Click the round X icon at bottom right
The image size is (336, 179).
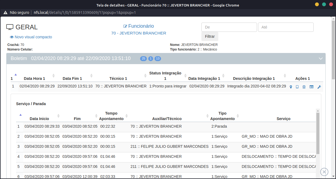coord(324,172)
